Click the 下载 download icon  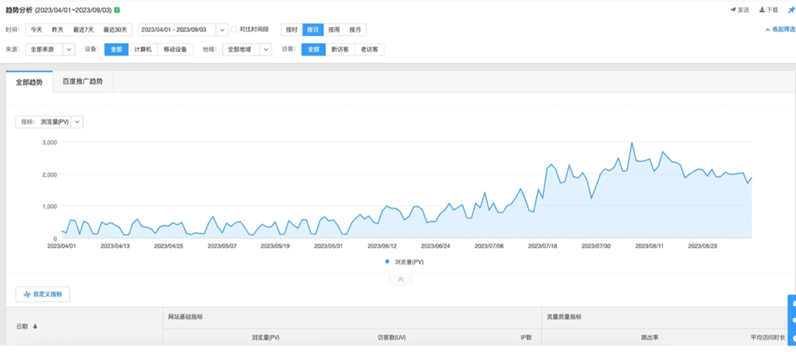[x=762, y=10]
